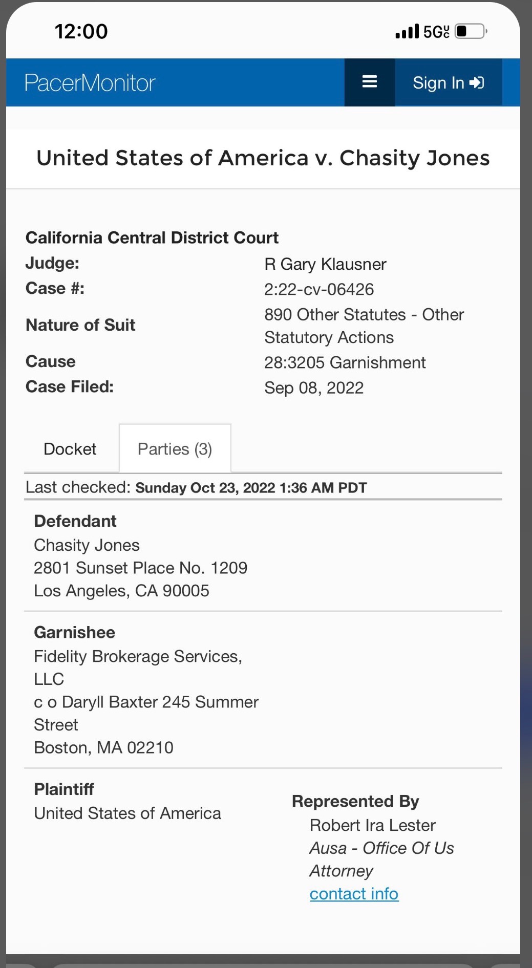Click the Sep 08, 2022 filing date
The image size is (532, 968).
click(314, 388)
